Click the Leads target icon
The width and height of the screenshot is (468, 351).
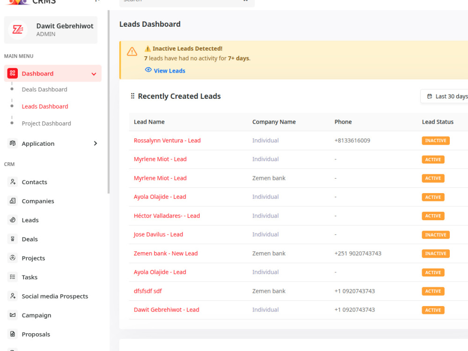(x=13, y=220)
